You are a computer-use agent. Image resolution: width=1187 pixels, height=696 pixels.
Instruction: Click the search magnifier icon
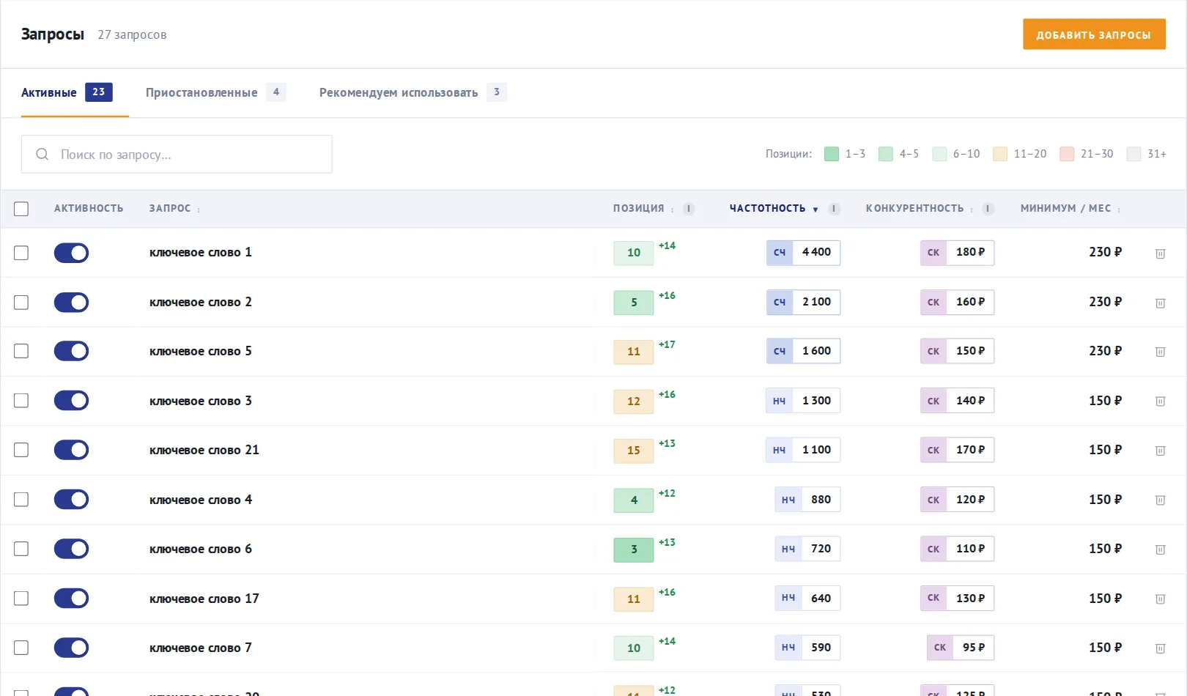(42, 154)
